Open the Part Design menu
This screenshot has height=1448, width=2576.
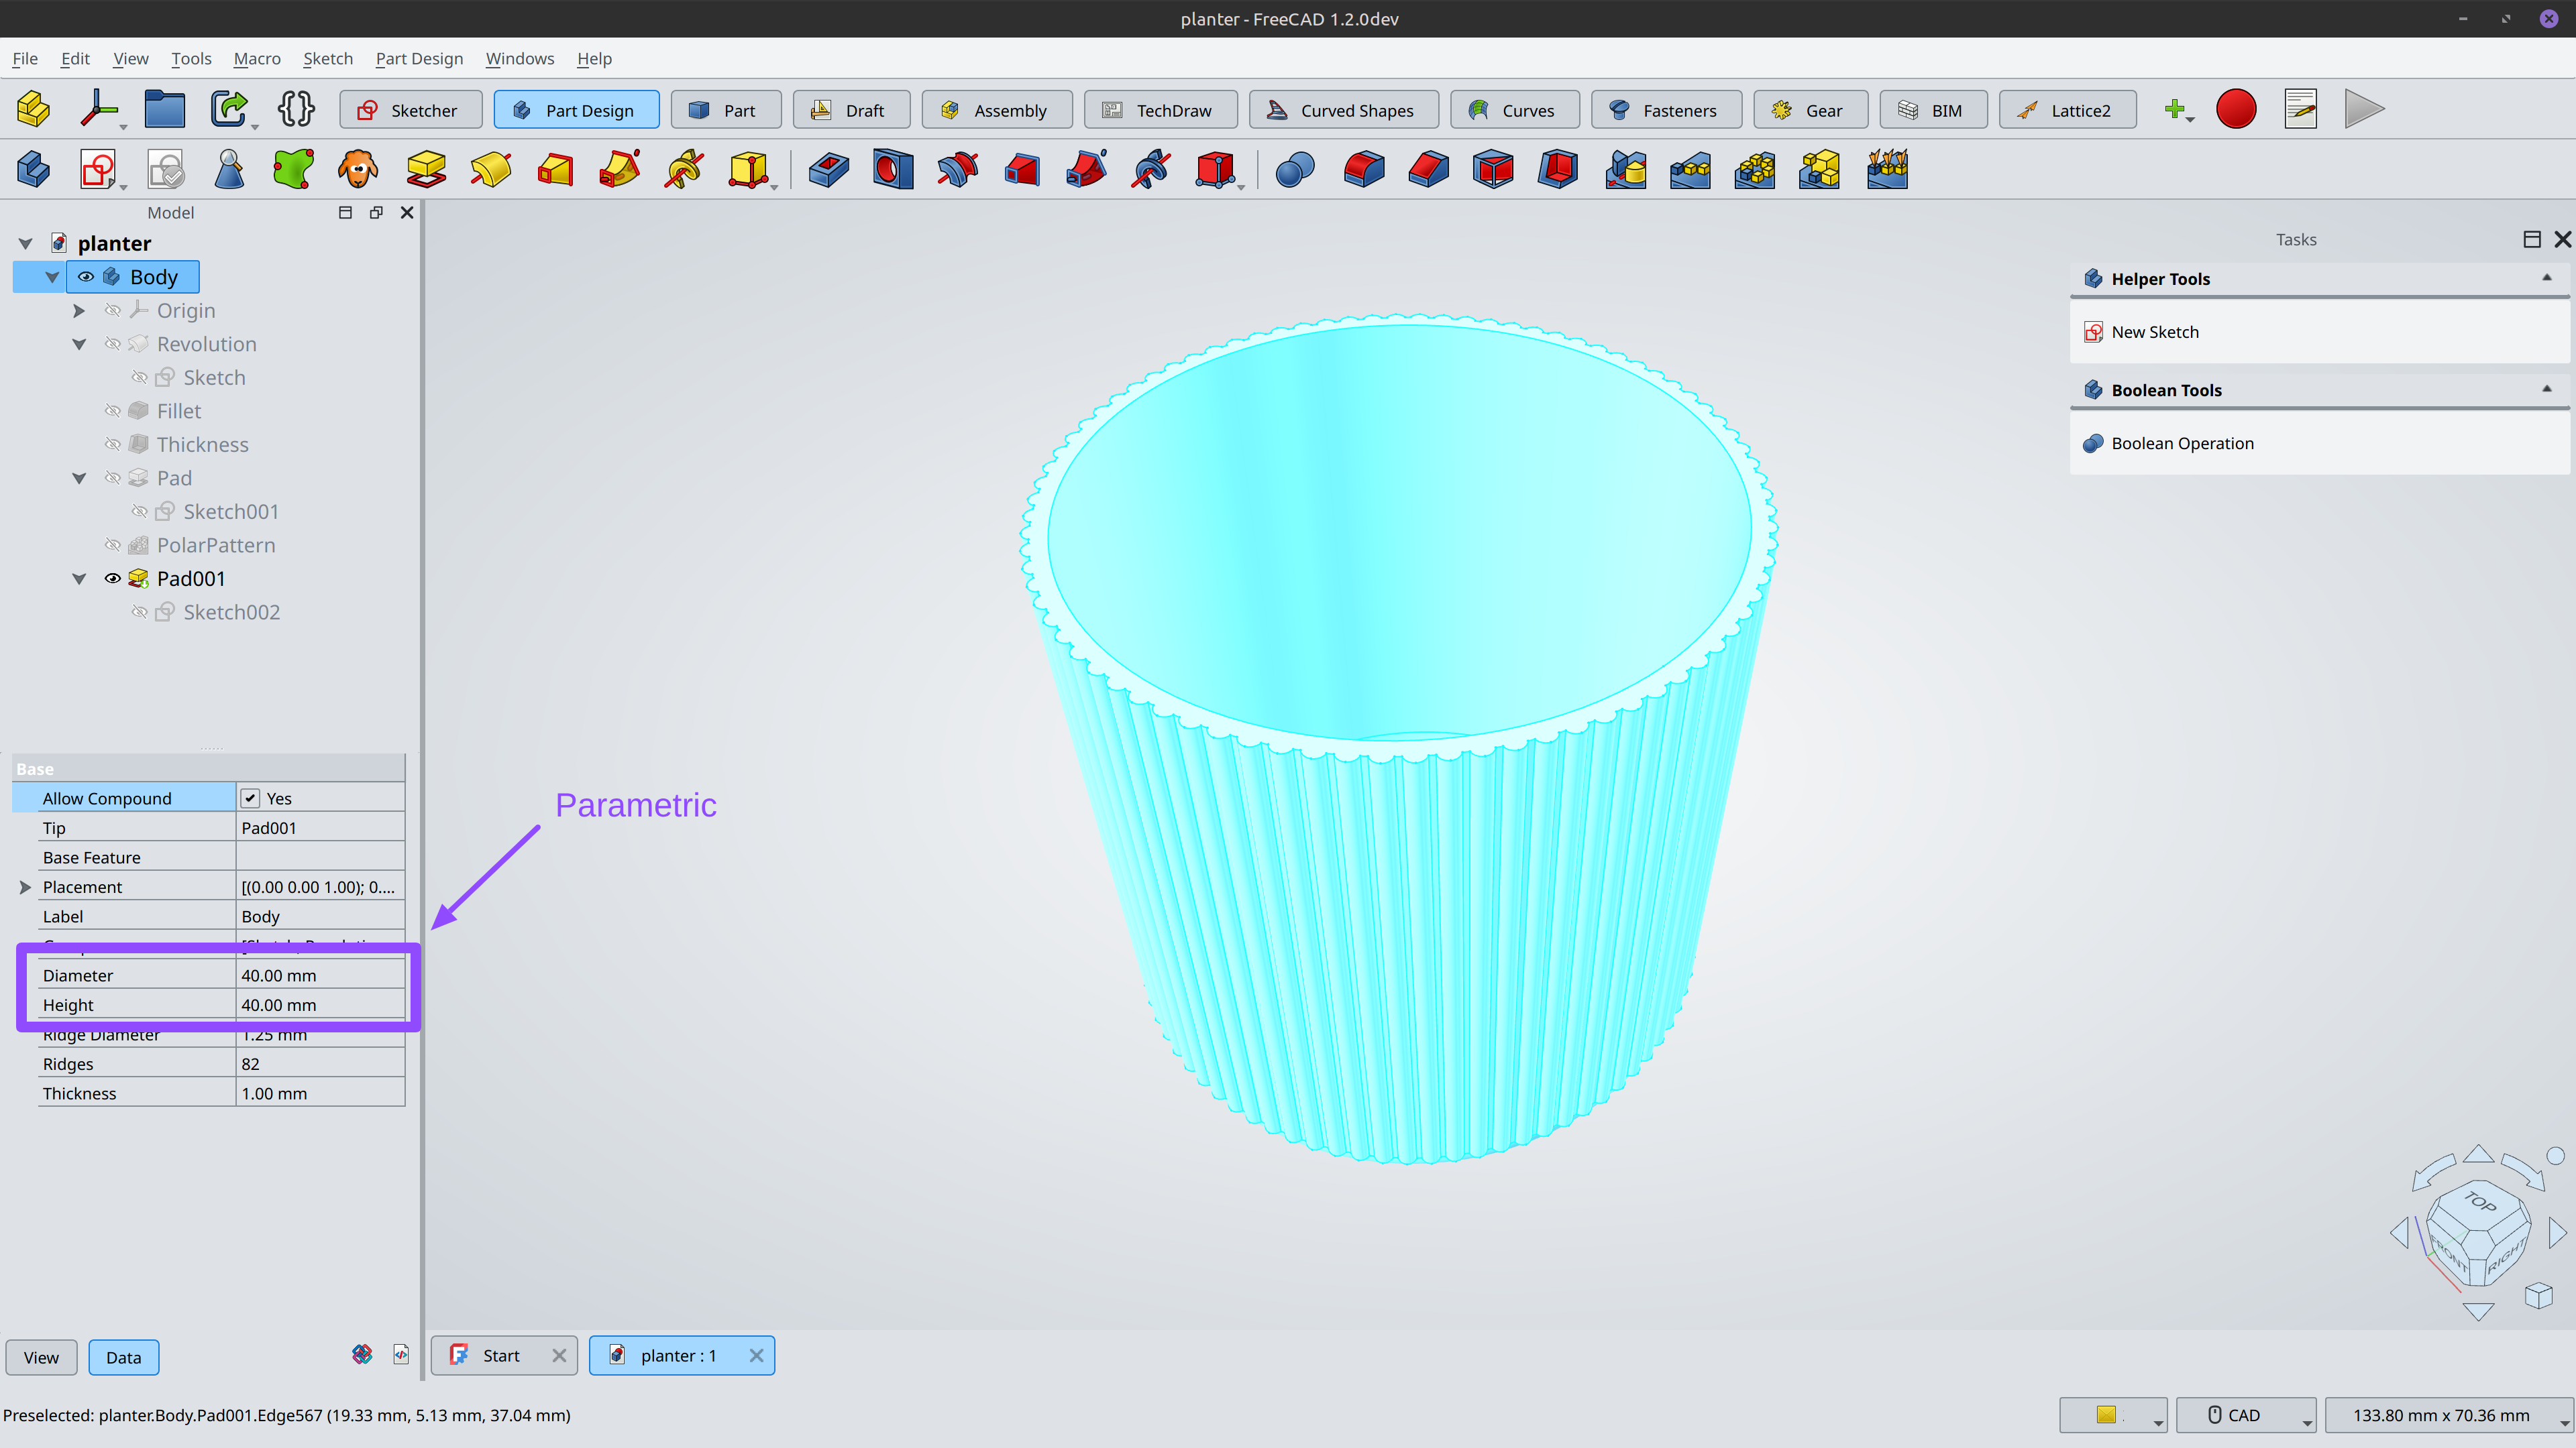coord(419,59)
